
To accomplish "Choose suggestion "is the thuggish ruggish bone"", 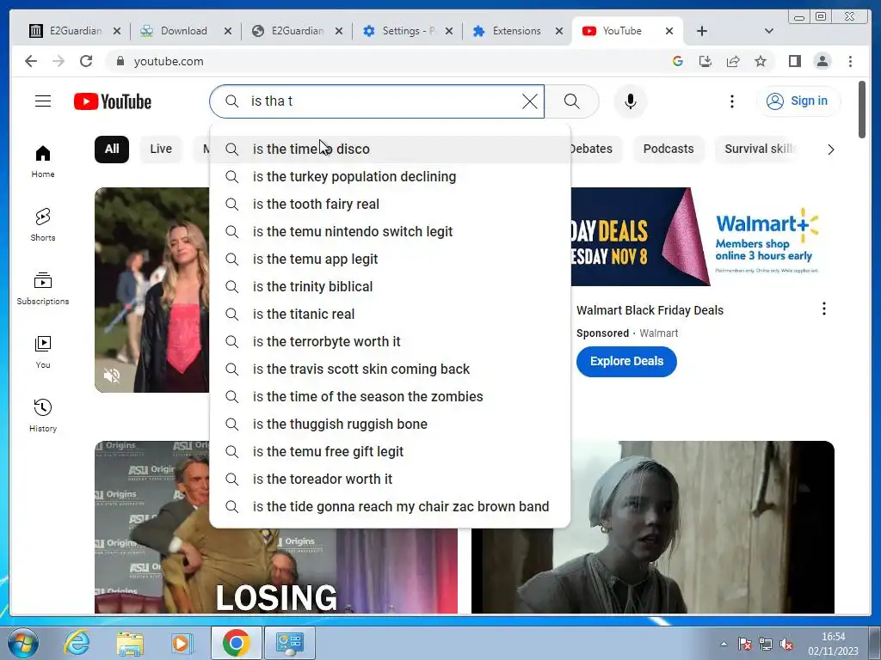I will point(390,425).
